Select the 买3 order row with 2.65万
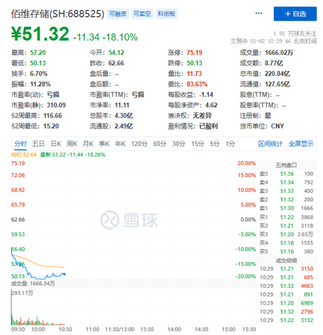 click(286, 234)
